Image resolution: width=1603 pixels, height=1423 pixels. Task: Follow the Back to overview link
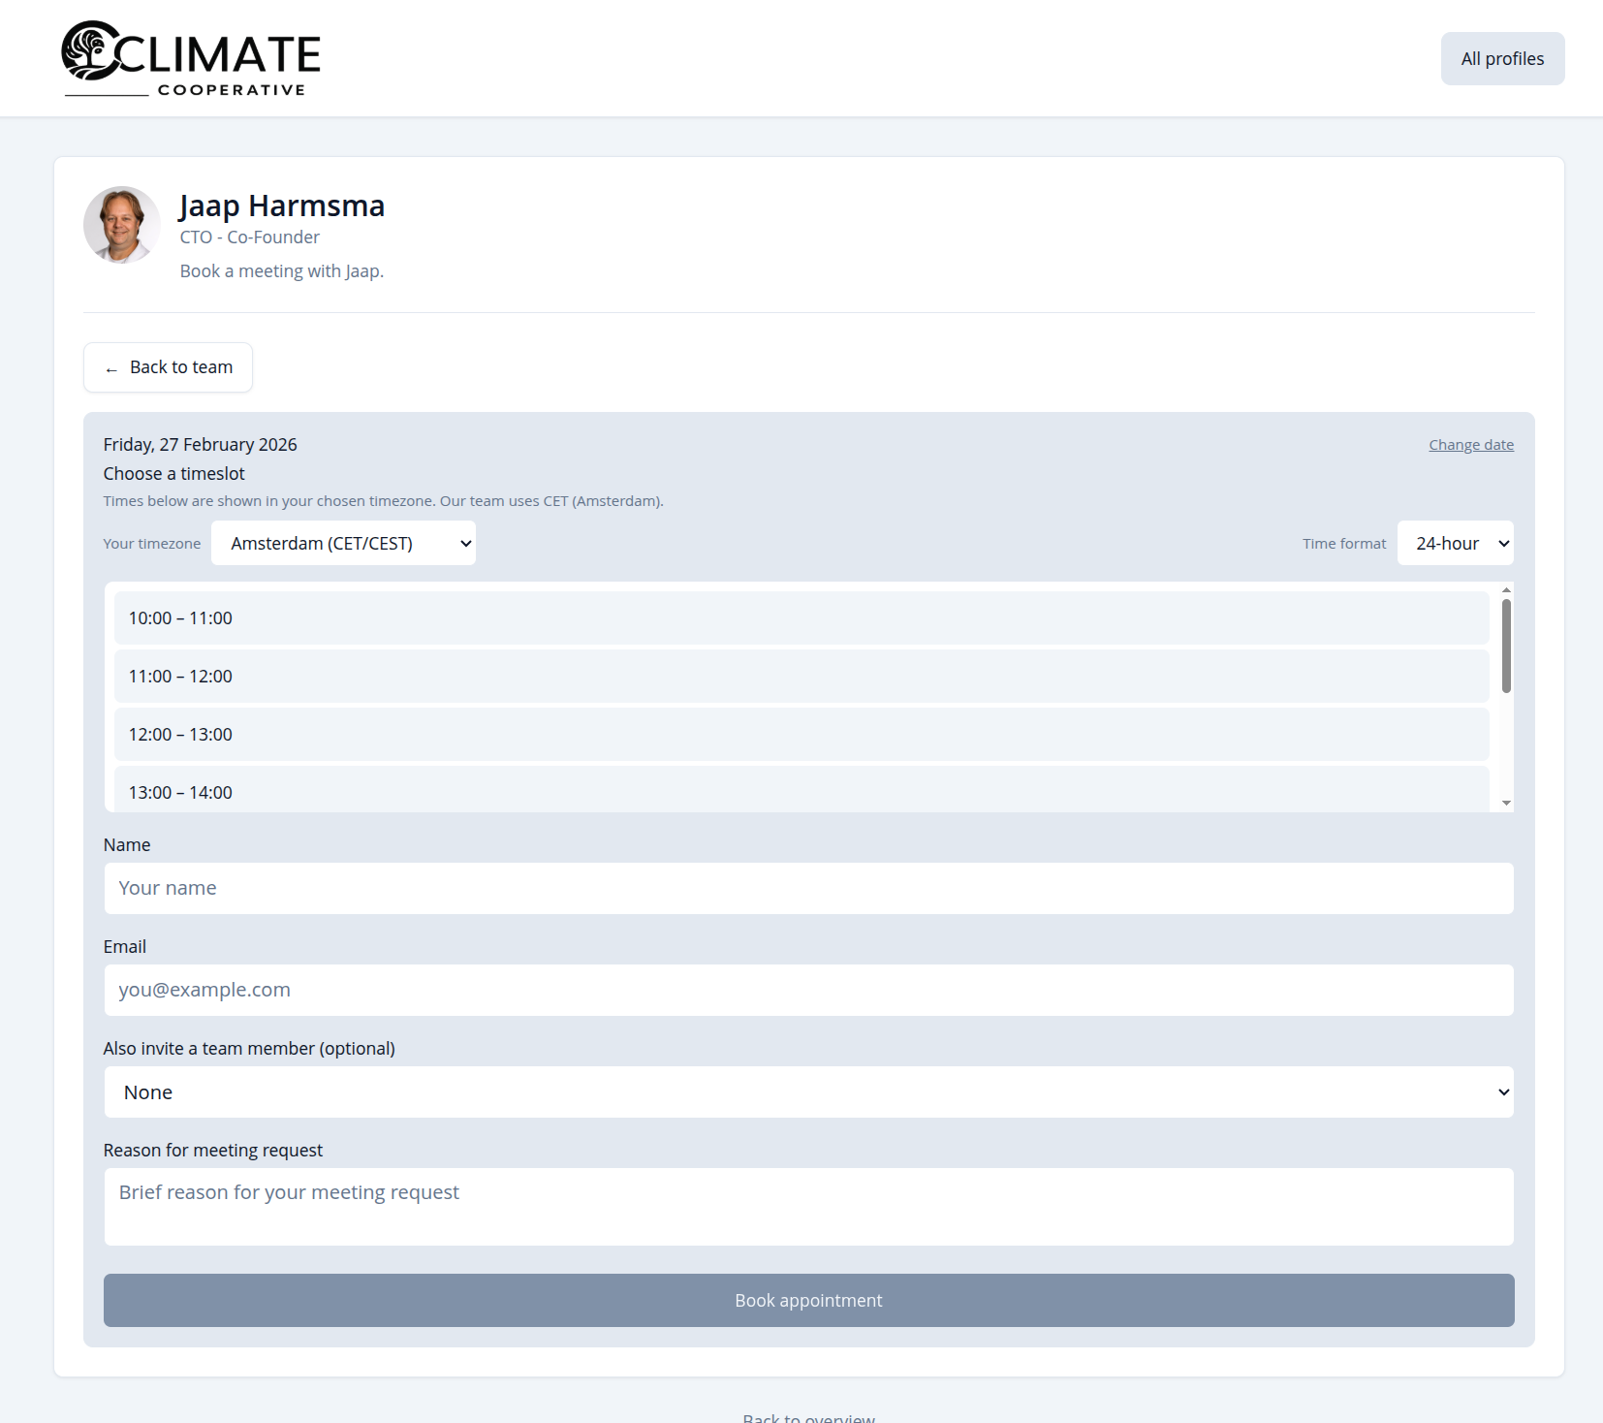[808, 1417]
